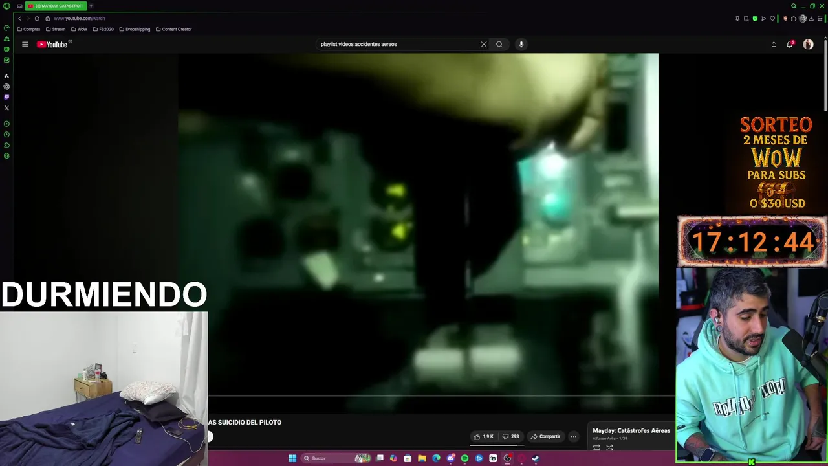Open the Dropshipping bookmarks folder
The image size is (828, 466).
(x=135, y=29)
